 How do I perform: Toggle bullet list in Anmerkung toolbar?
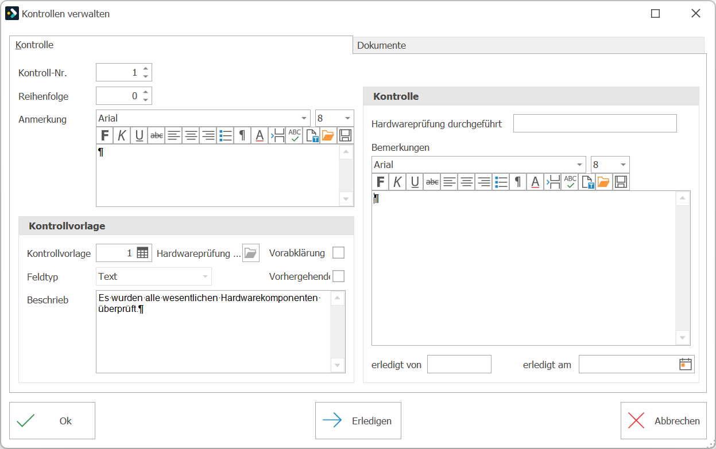click(x=225, y=135)
